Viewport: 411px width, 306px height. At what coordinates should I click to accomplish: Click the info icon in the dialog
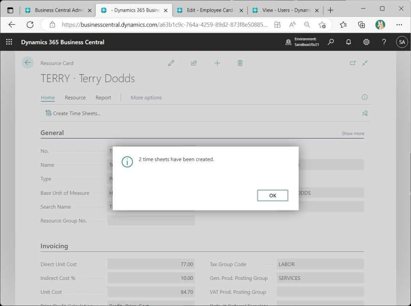click(x=127, y=162)
